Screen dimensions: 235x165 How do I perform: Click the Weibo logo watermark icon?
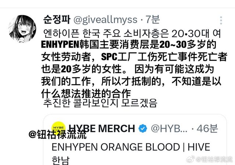pos(190,159)
